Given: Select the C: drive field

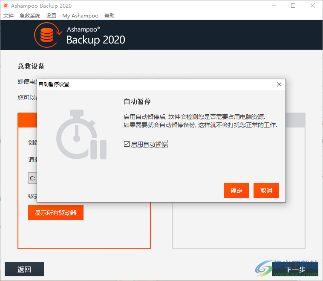Looking at the screenshot, I should tap(32, 178).
